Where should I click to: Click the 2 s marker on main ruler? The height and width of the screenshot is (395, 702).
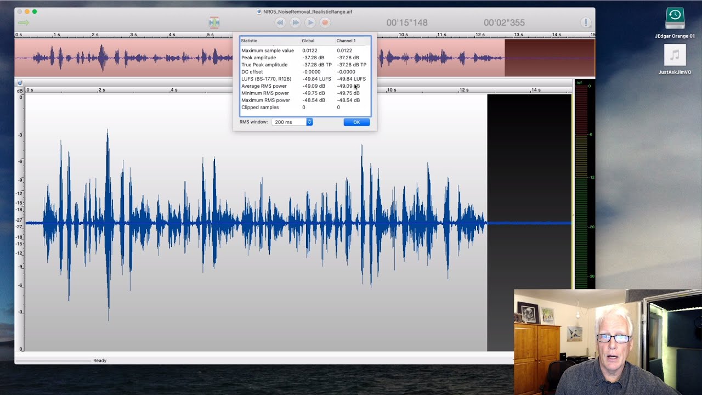(101, 90)
